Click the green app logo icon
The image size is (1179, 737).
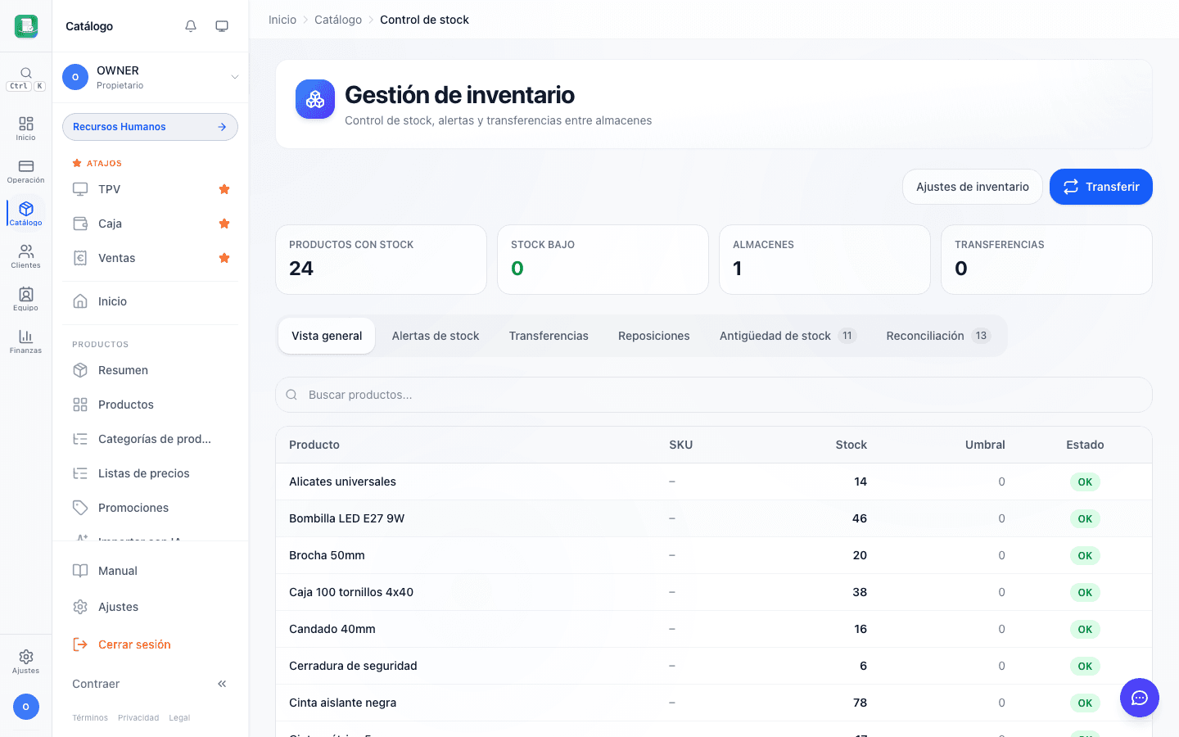(x=26, y=26)
